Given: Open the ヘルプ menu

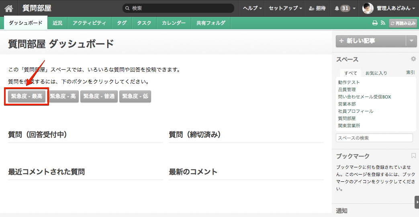Looking at the screenshot, I should (x=252, y=8).
